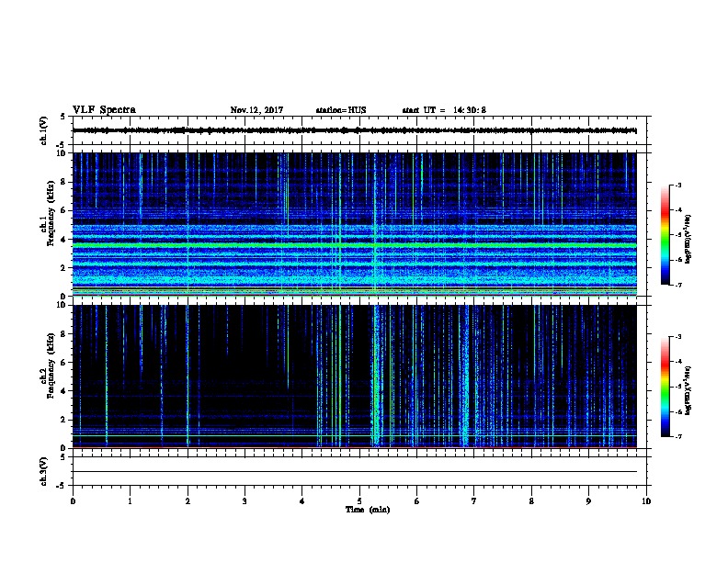Click the "VLF Spectra" plot title

(104, 110)
